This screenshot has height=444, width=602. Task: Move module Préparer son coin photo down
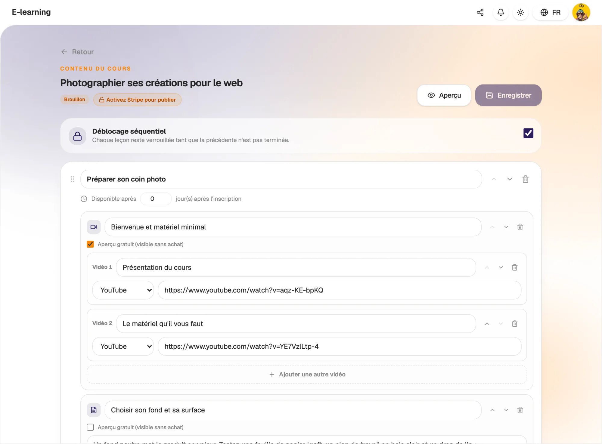pos(510,179)
